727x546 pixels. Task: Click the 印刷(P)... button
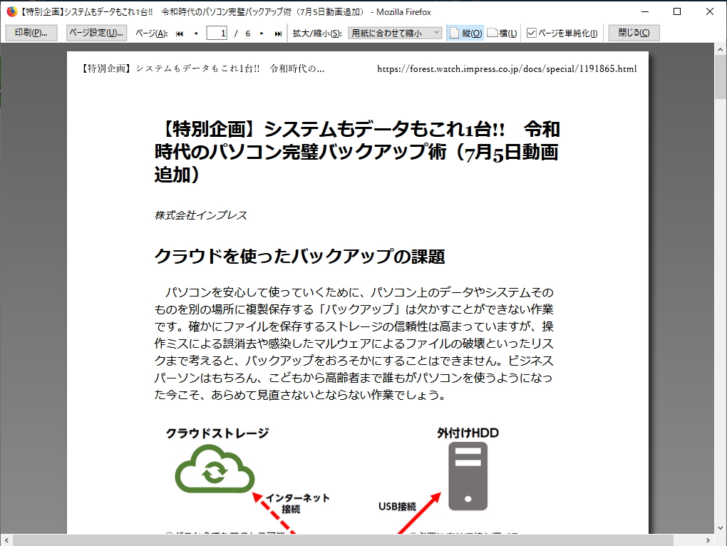(x=30, y=32)
